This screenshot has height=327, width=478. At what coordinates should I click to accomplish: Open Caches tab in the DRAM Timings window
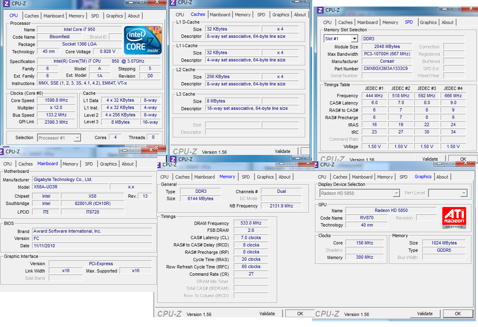tap(182, 177)
